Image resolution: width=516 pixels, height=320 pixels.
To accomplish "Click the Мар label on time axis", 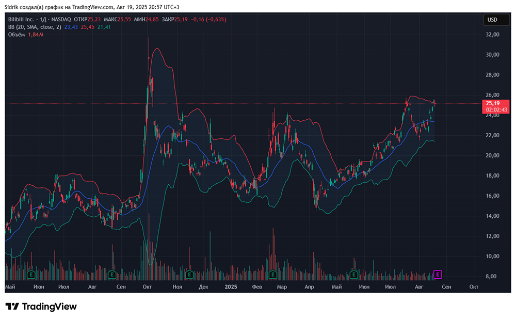I will pos(282,287).
